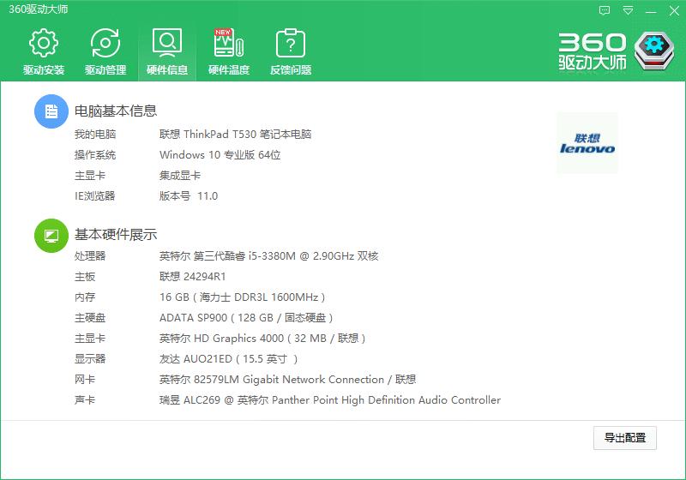Image resolution: width=686 pixels, height=480 pixels.
Task: Select the 硬件信息 monitor icon tab
Action: pyautogui.click(x=167, y=51)
